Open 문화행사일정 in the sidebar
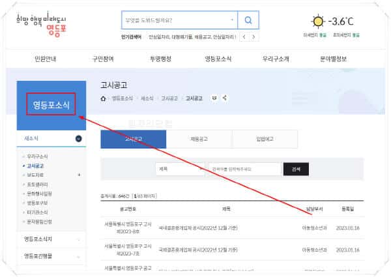Screen dimensions: 391x277 (x=39, y=194)
